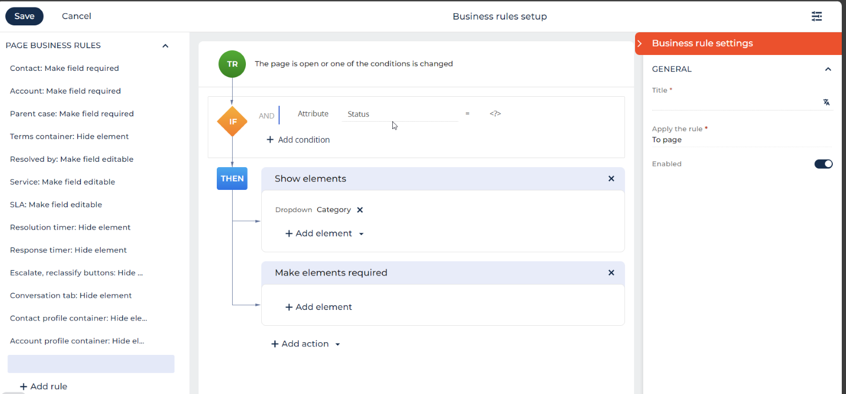Click the Cancel button
Viewport: 846px width, 394px height.
77,16
